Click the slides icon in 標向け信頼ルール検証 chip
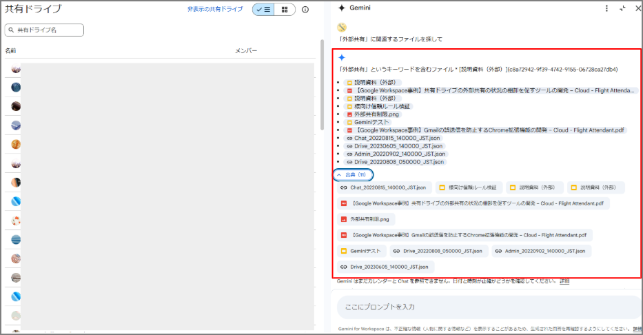The width and height of the screenshot is (643, 335). [442, 187]
